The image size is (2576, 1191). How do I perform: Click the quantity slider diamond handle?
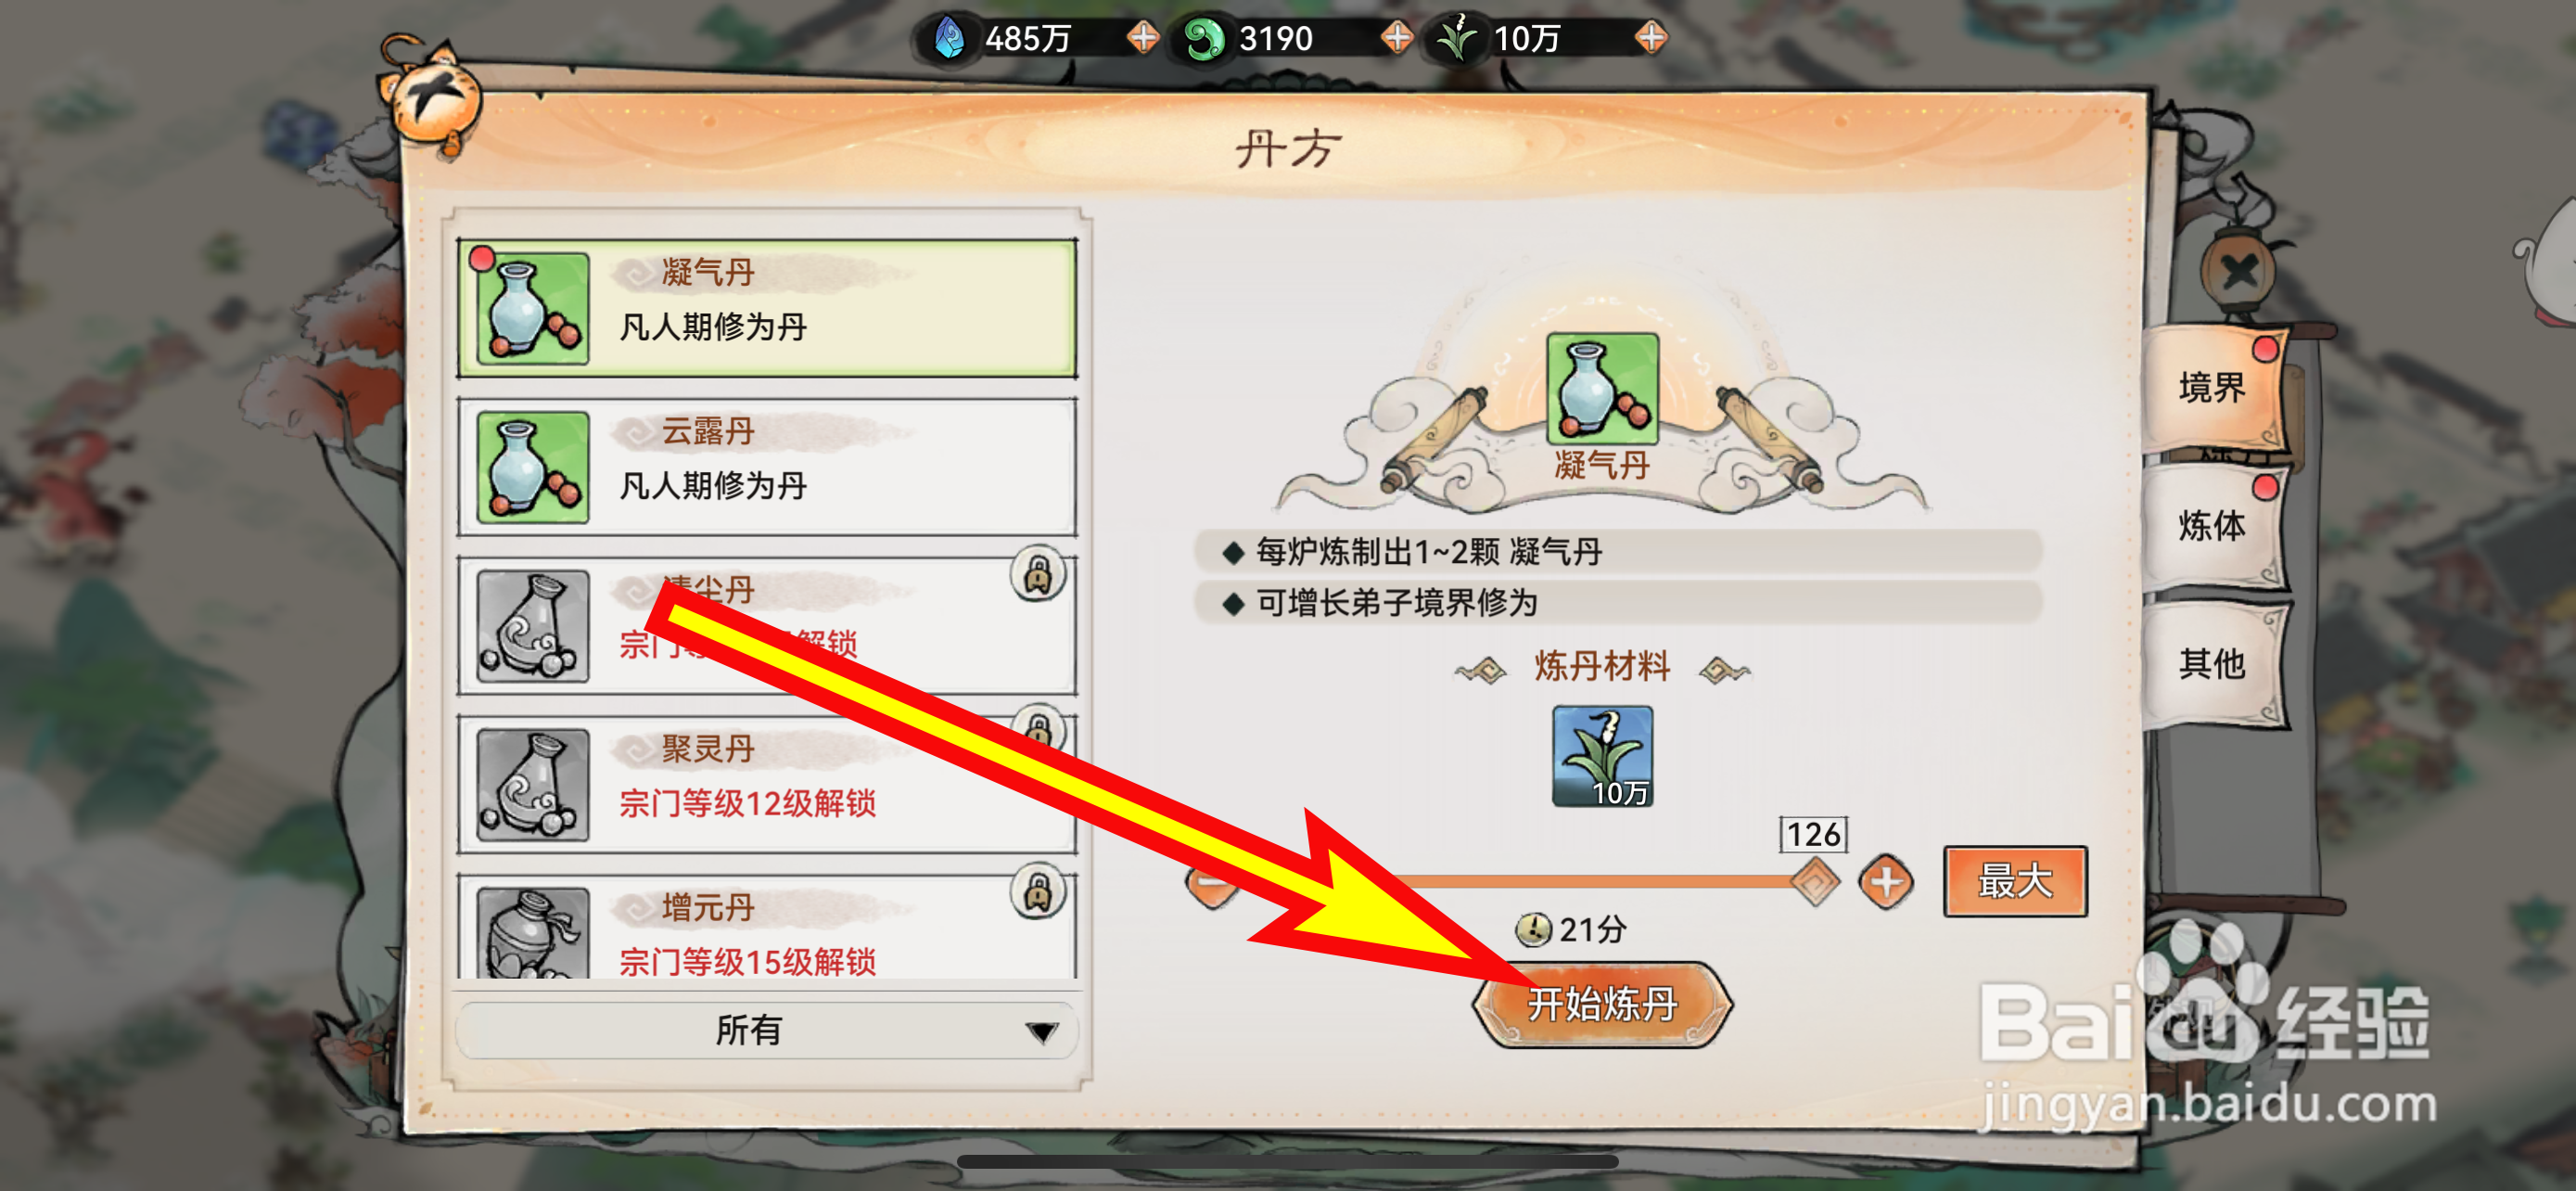(x=1814, y=881)
